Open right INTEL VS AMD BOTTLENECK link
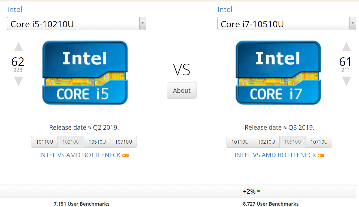 click(x=276, y=155)
